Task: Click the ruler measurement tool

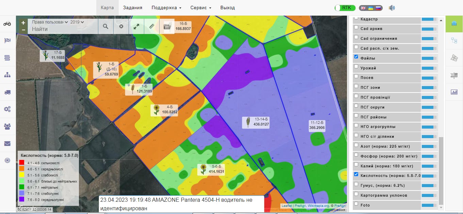Action: pos(152,26)
